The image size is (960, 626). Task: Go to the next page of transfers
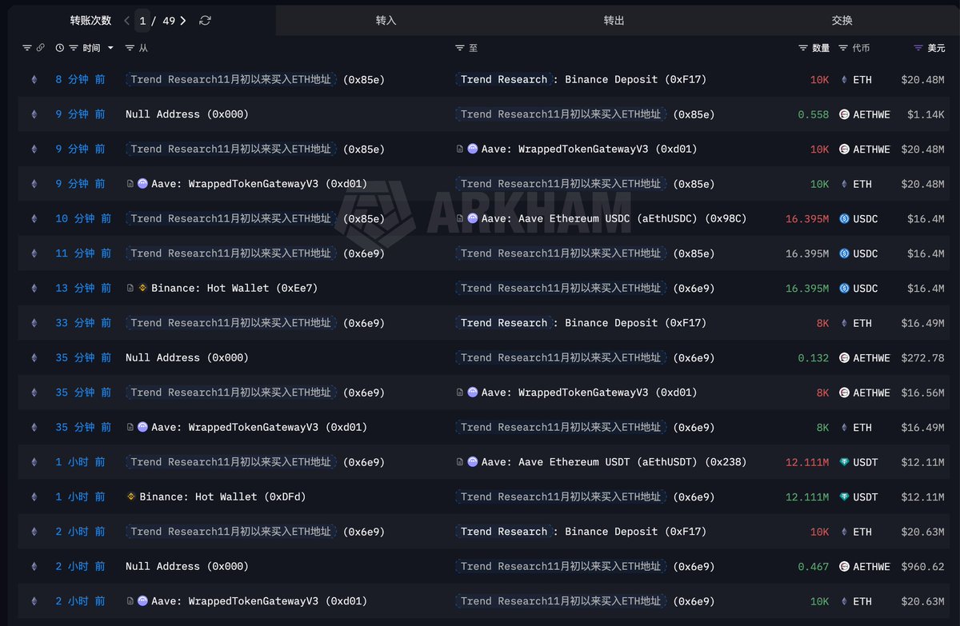[183, 21]
